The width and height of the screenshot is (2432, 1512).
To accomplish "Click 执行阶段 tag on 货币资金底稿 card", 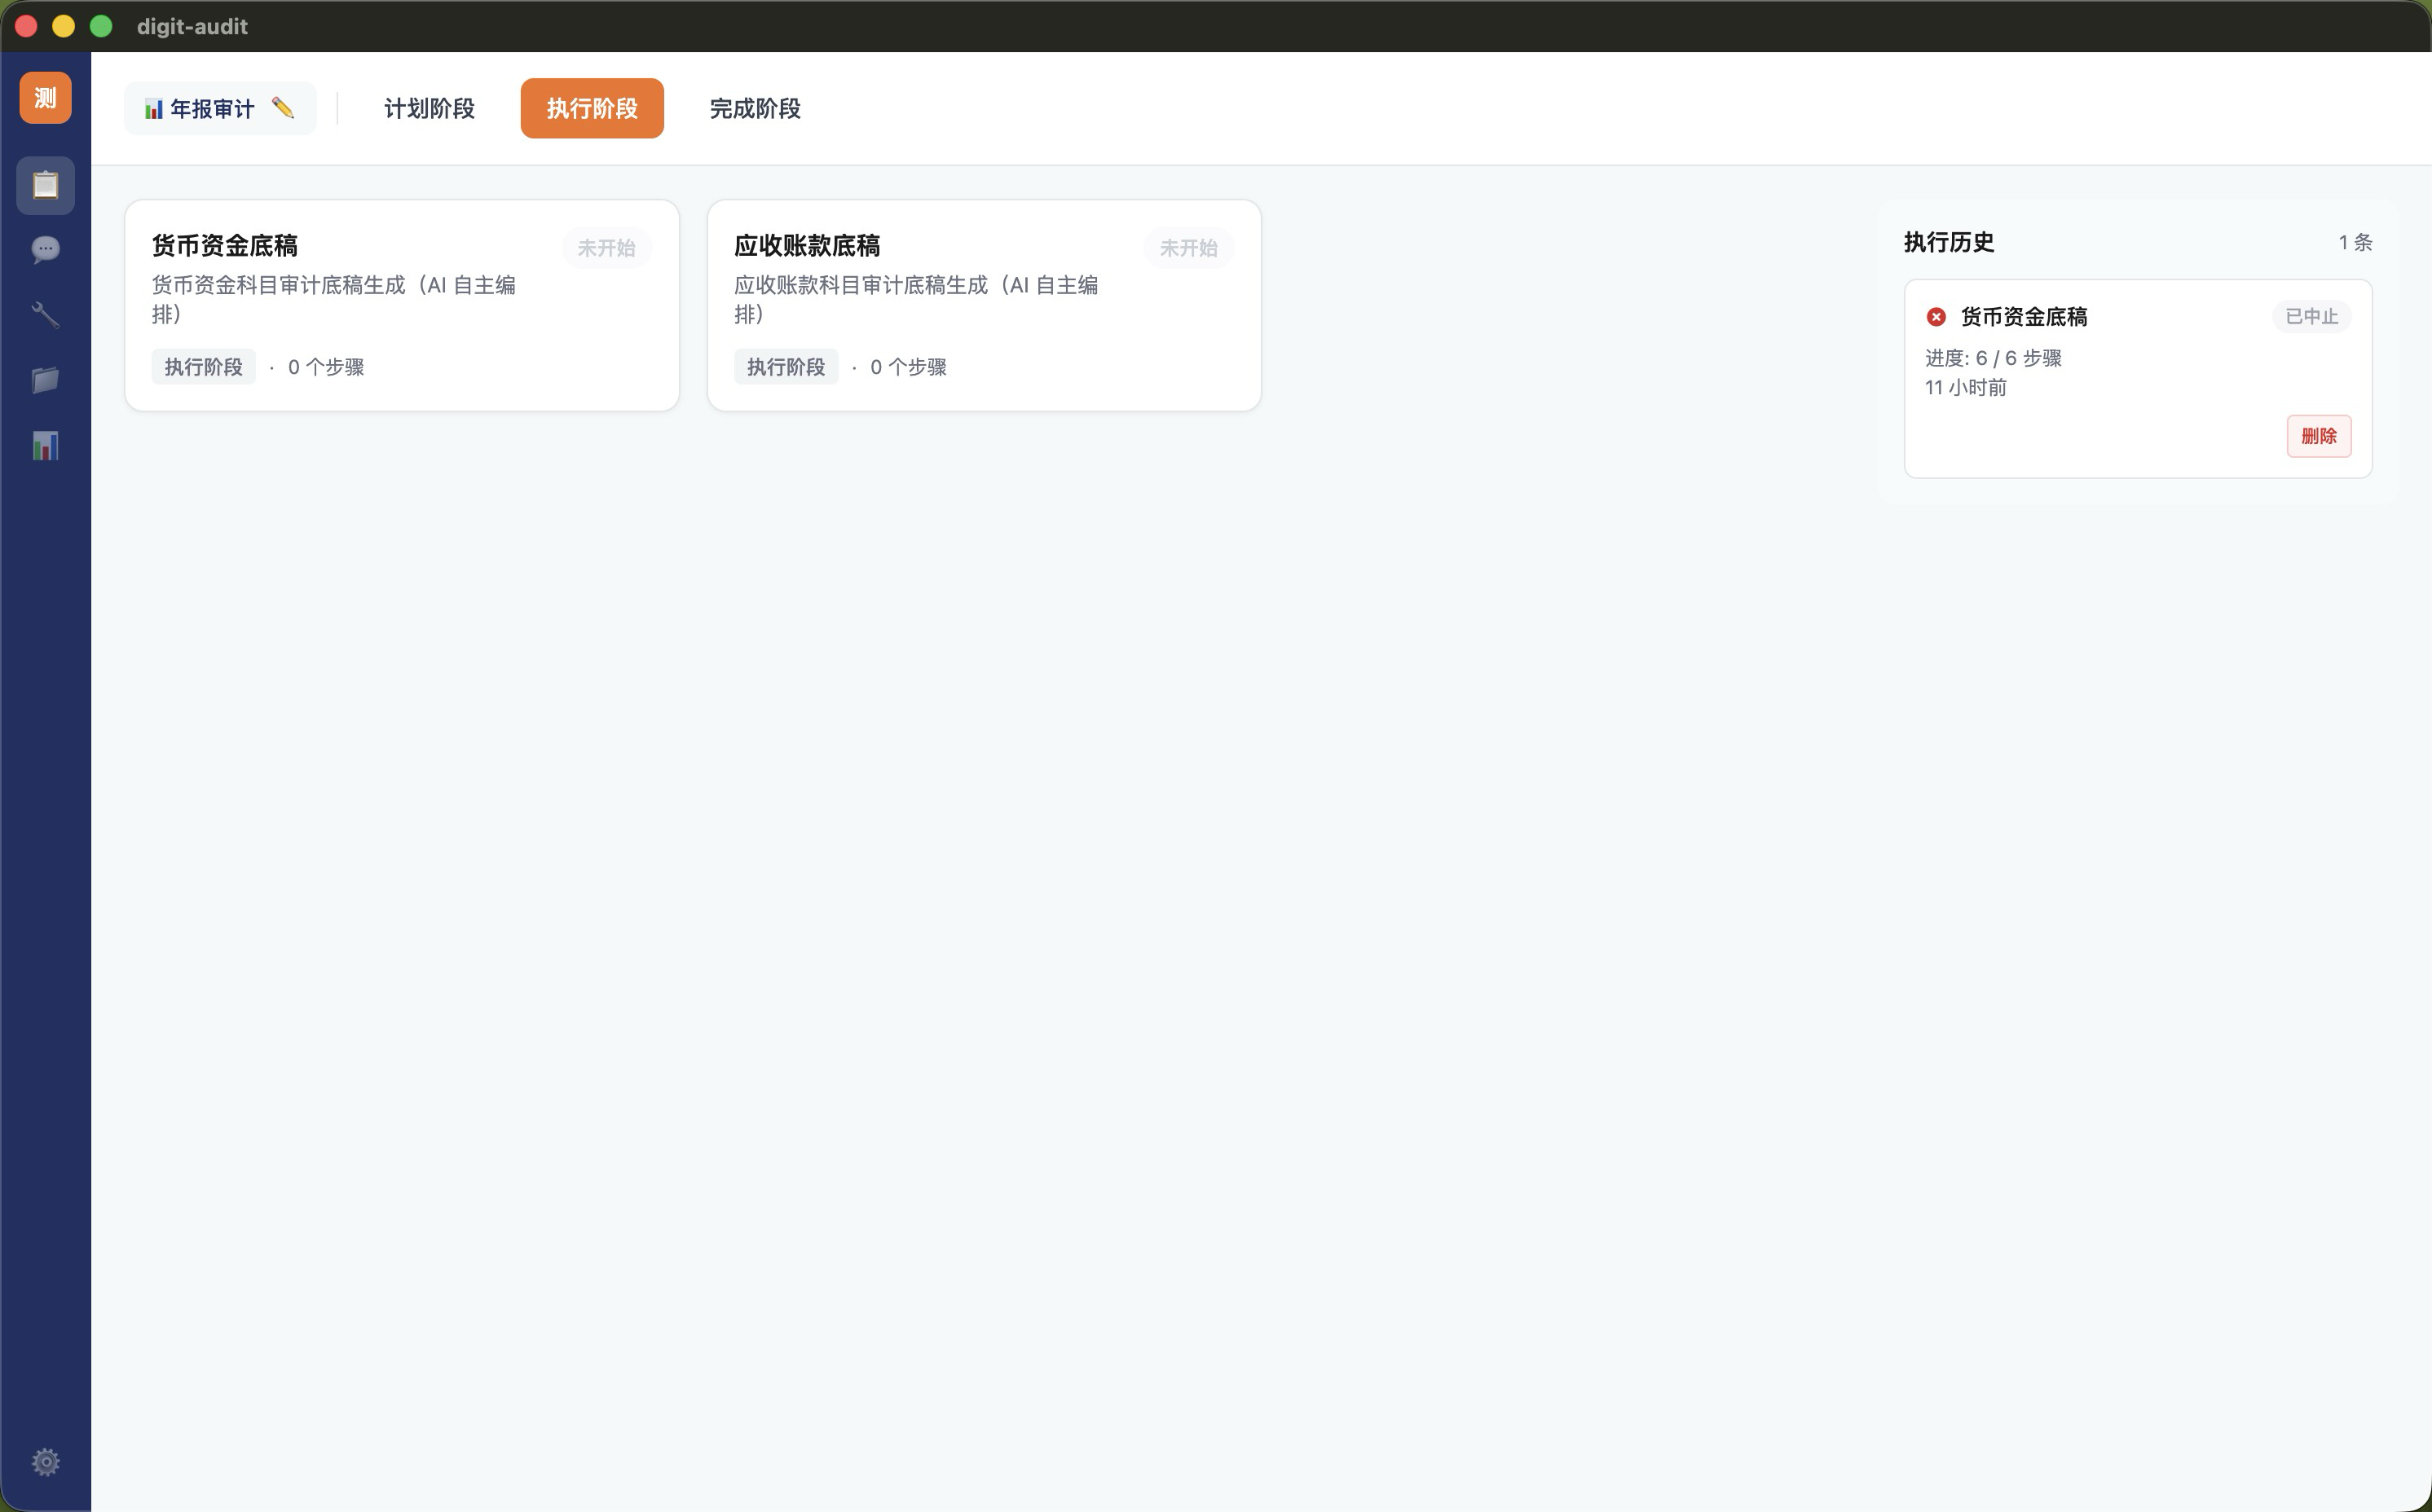I will [x=204, y=367].
